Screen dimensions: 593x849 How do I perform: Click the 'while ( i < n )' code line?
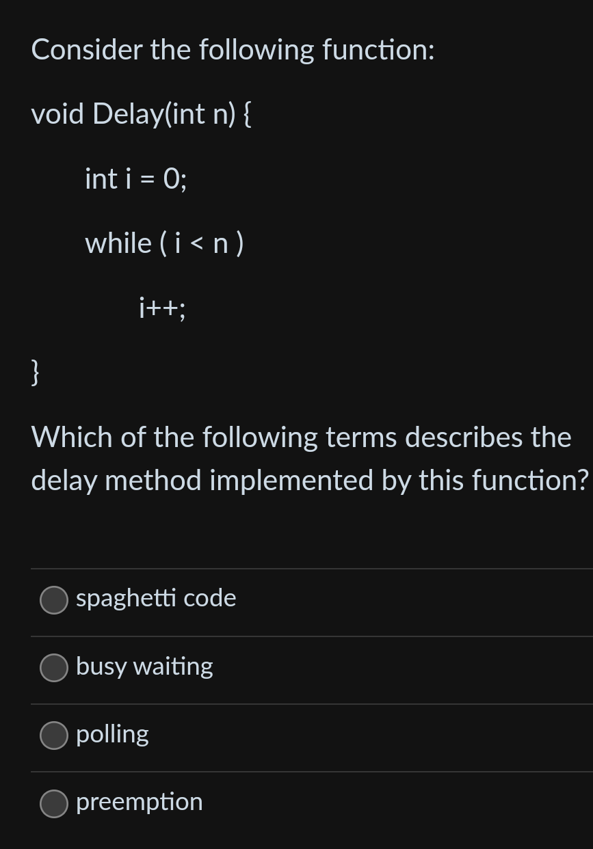click(x=165, y=243)
